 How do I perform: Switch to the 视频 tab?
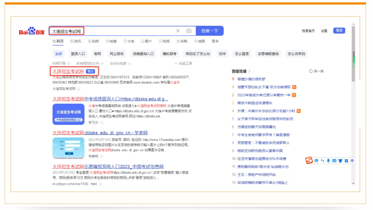click(164, 41)
